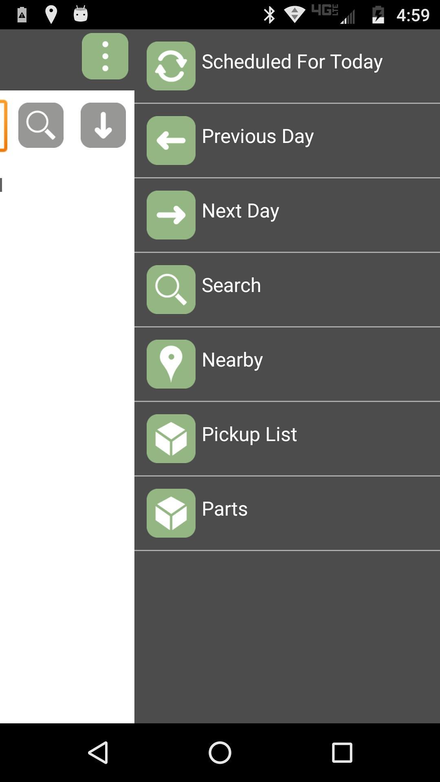Select the Next Day menu item
The image size is (440, 782).
tap(287, 215)
